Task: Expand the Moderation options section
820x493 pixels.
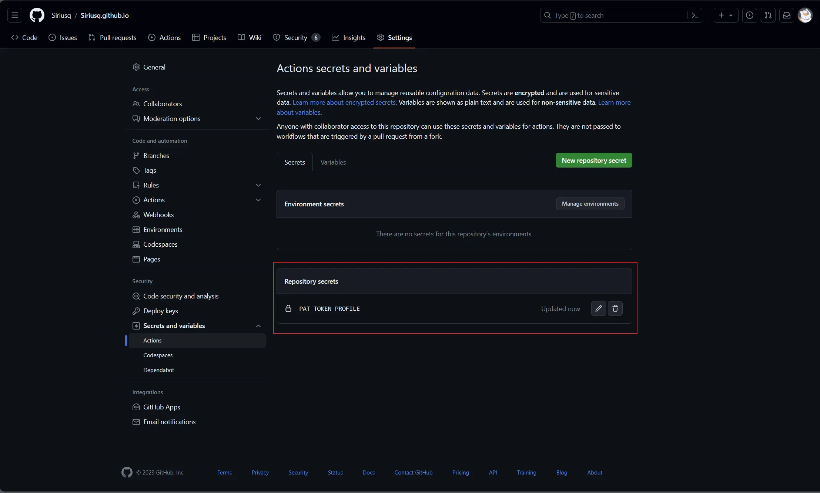Action: pyautogui.click(x=258, y=119)
